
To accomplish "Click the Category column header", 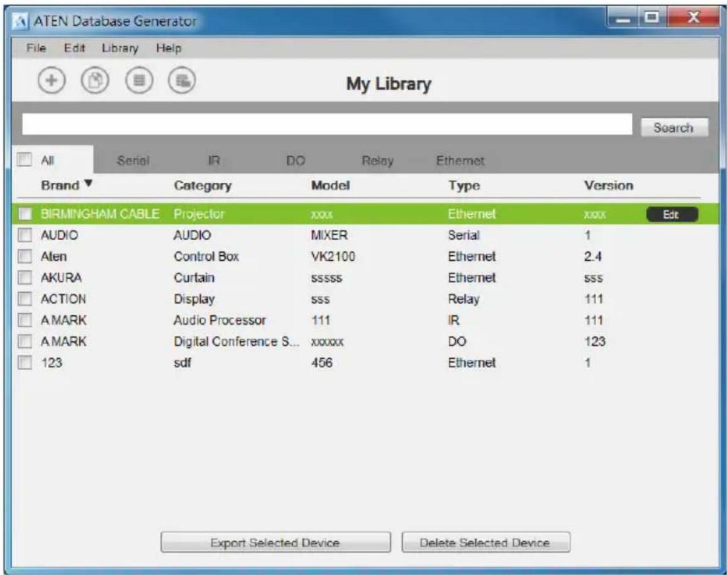I will 203,186.
